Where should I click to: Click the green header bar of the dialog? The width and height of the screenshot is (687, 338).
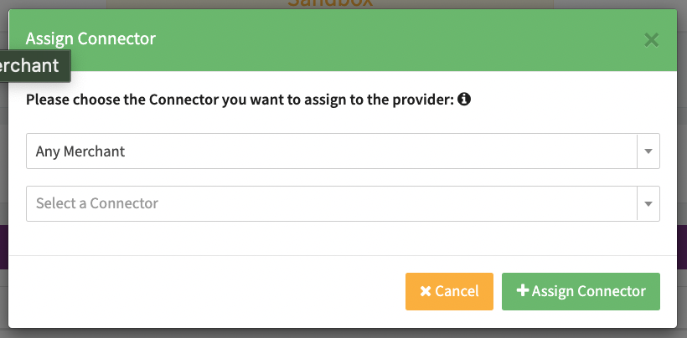pos(377,38)
